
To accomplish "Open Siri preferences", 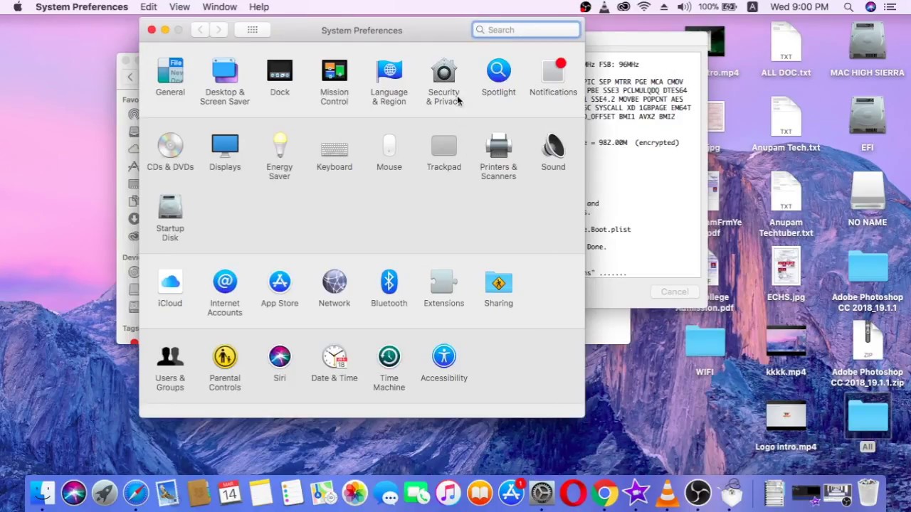I will tap(280, 363).
